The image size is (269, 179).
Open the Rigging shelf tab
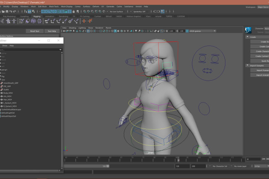[x=37, y=16]
